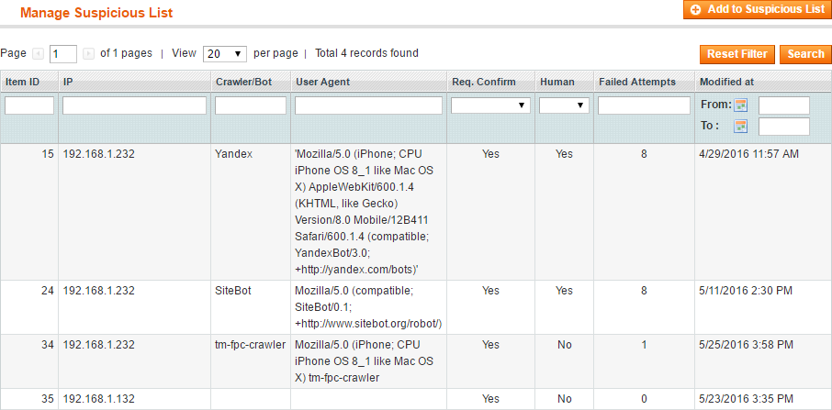Focus the User Agent filter field
Viewport: 832px width, 410px height.
(368, 105)
